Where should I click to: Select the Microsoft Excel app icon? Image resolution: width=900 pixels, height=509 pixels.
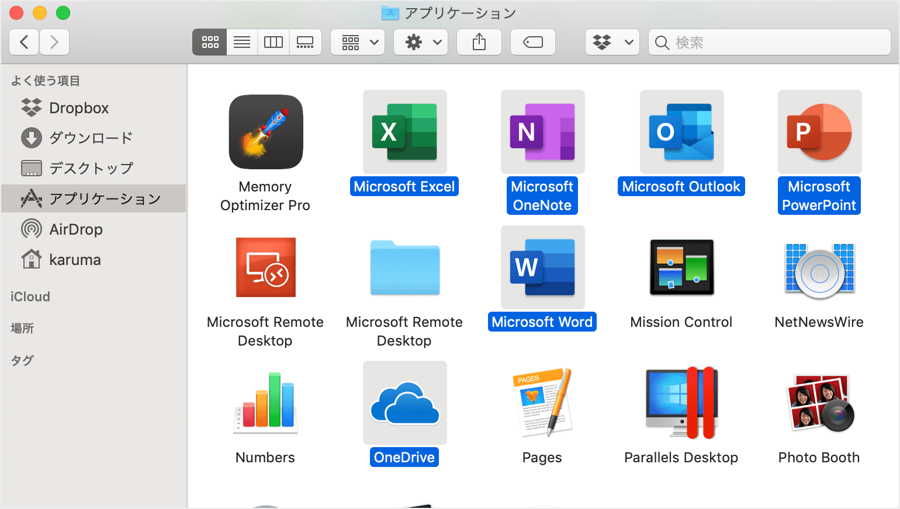[x=405, y=132]
